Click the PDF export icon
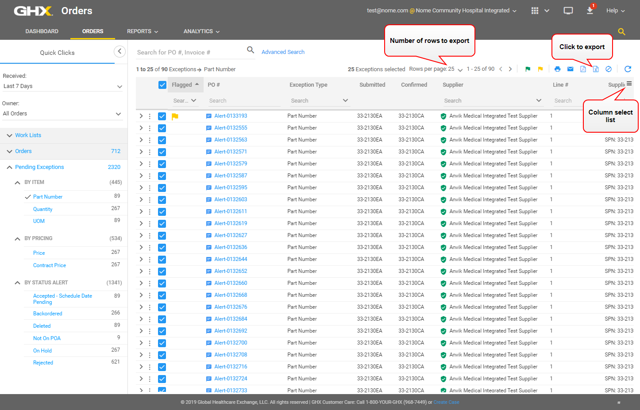Screen dimensions: 640x410 coord(583,69)
